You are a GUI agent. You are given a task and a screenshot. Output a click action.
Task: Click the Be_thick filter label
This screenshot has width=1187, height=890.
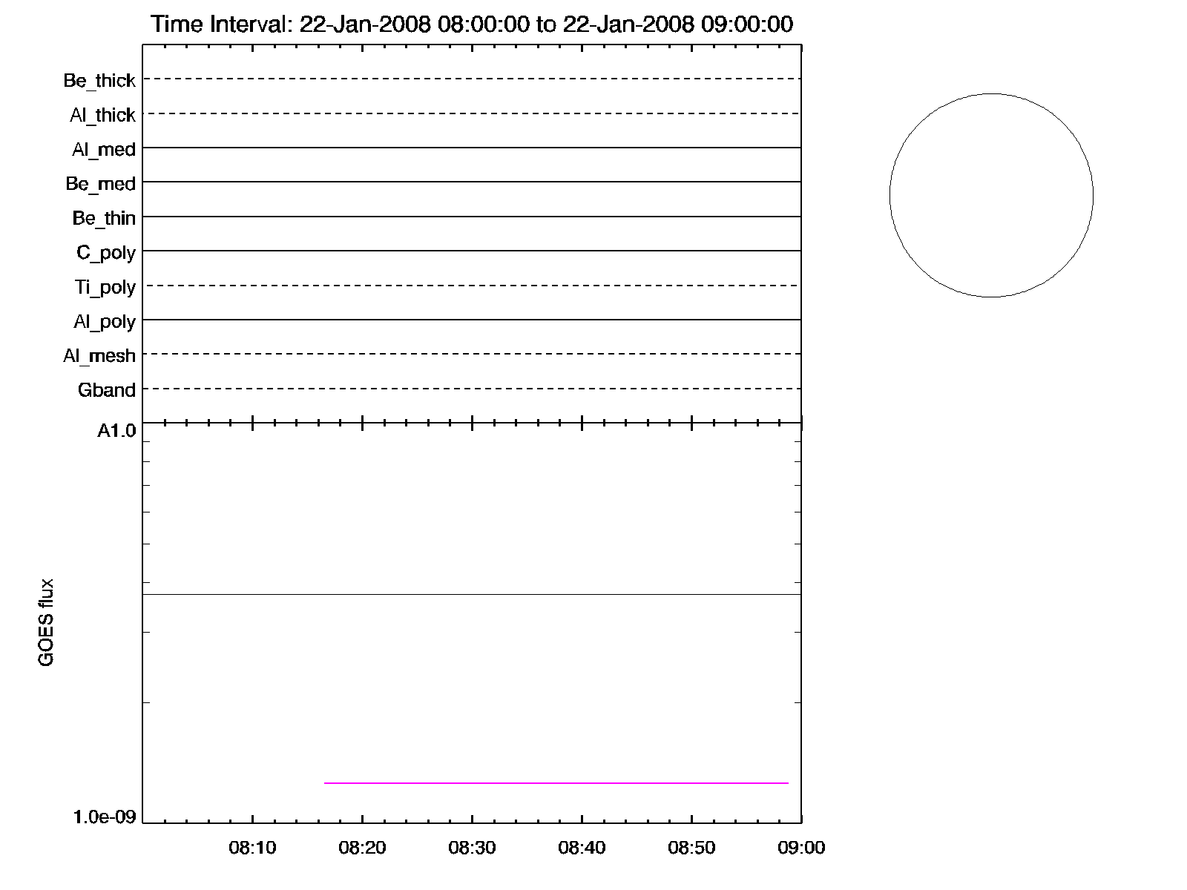click(99, 80)
